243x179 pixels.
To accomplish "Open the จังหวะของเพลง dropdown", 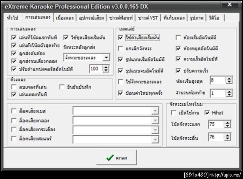I will [x=106, y=58].
